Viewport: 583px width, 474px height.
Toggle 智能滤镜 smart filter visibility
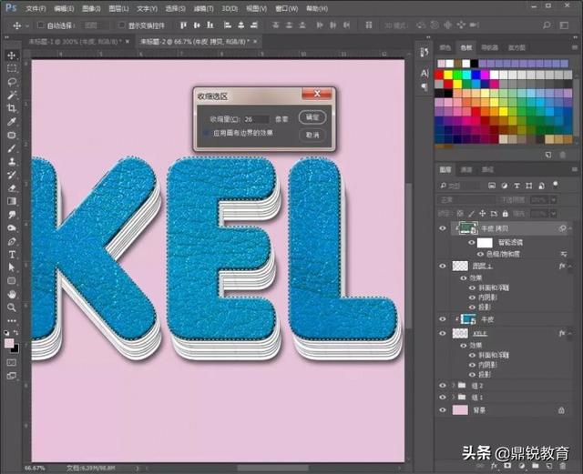(472, 243)
